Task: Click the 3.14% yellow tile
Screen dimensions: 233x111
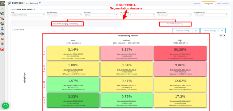Action: [x=73, y=53]
